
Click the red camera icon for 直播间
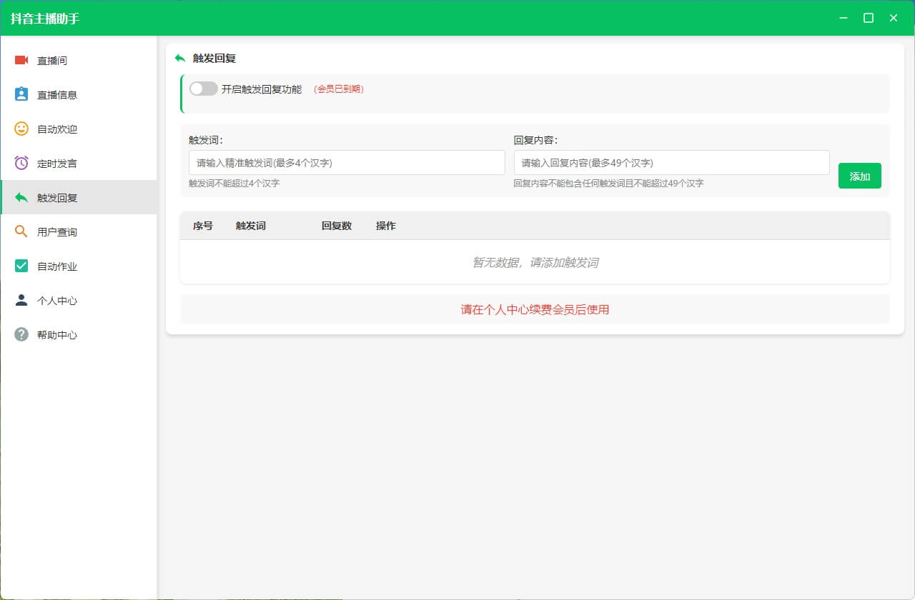pos(21,60)
